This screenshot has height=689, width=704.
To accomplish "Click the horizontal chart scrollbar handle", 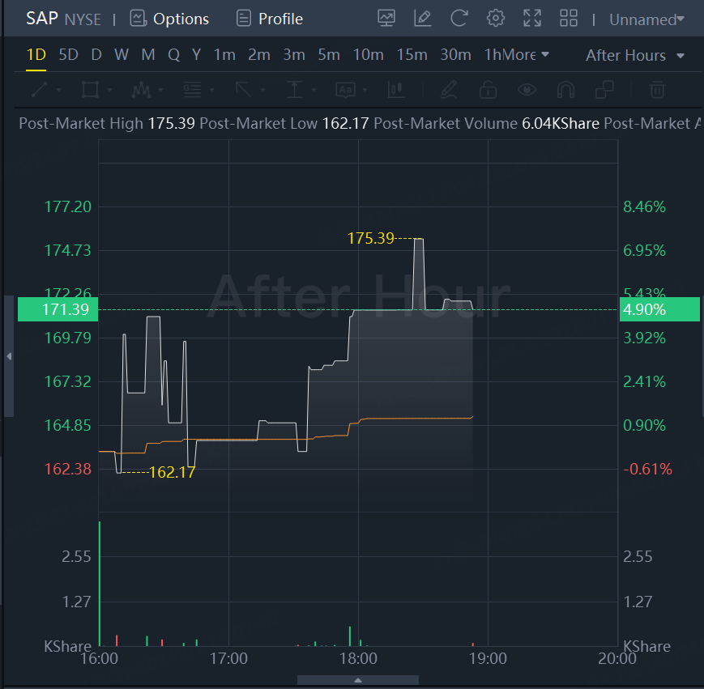I will [358, 680].
